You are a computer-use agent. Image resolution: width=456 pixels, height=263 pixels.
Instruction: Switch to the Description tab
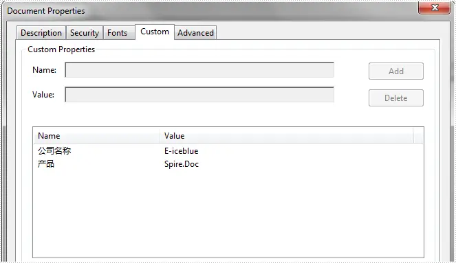tap(41, 33)
